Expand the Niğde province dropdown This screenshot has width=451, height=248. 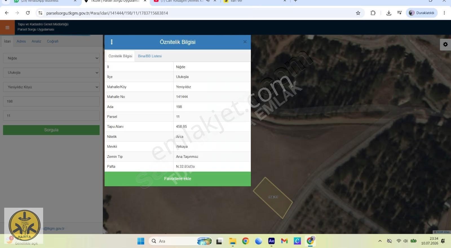(x=51, y=58)
